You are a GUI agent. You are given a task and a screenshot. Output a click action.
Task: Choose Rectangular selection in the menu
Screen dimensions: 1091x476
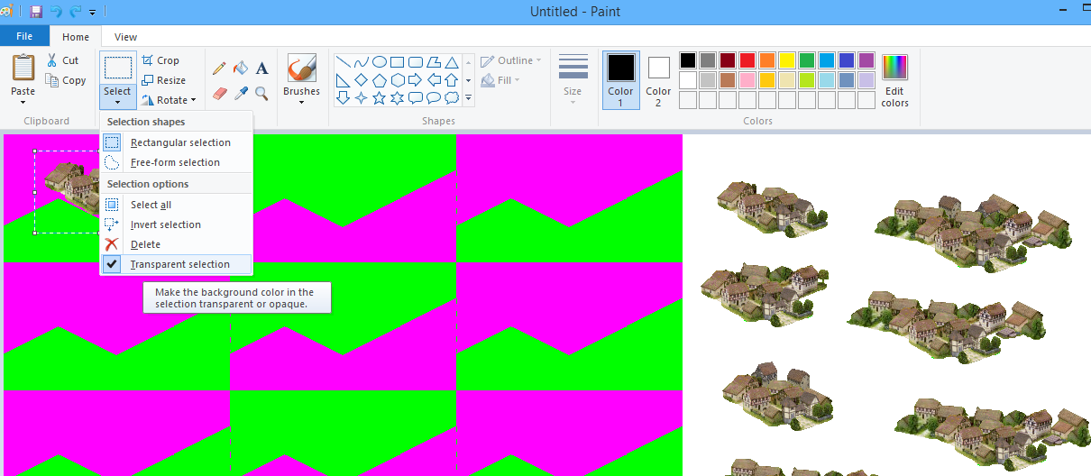pos(177,142)
